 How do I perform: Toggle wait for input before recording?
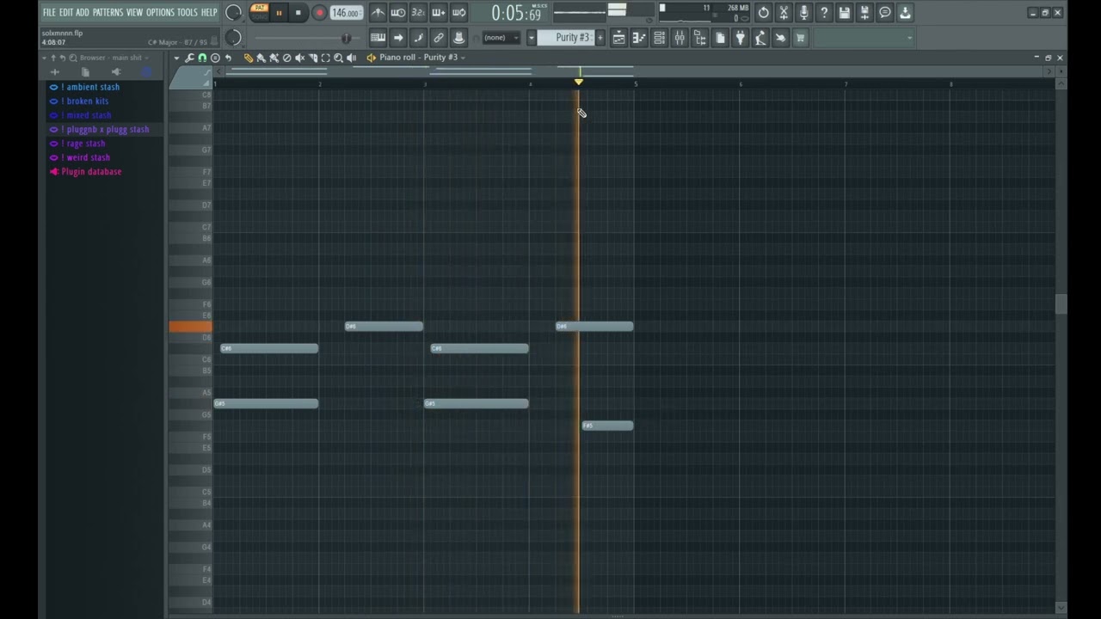click(x=398, y=13)
